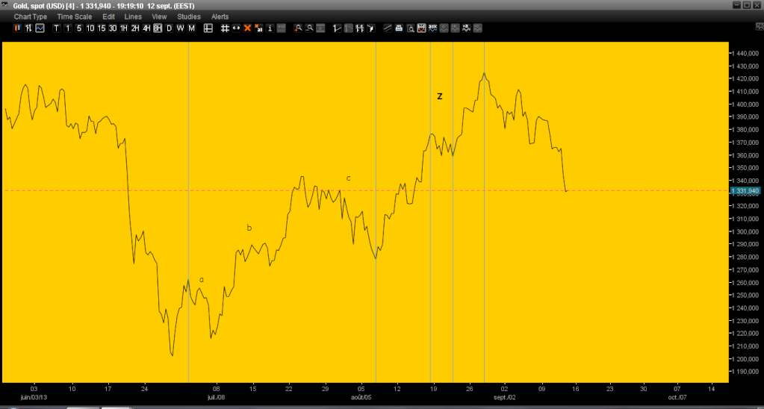
Task: Click the 1 200,000 price axis label
Action: (x=745, y=359)
